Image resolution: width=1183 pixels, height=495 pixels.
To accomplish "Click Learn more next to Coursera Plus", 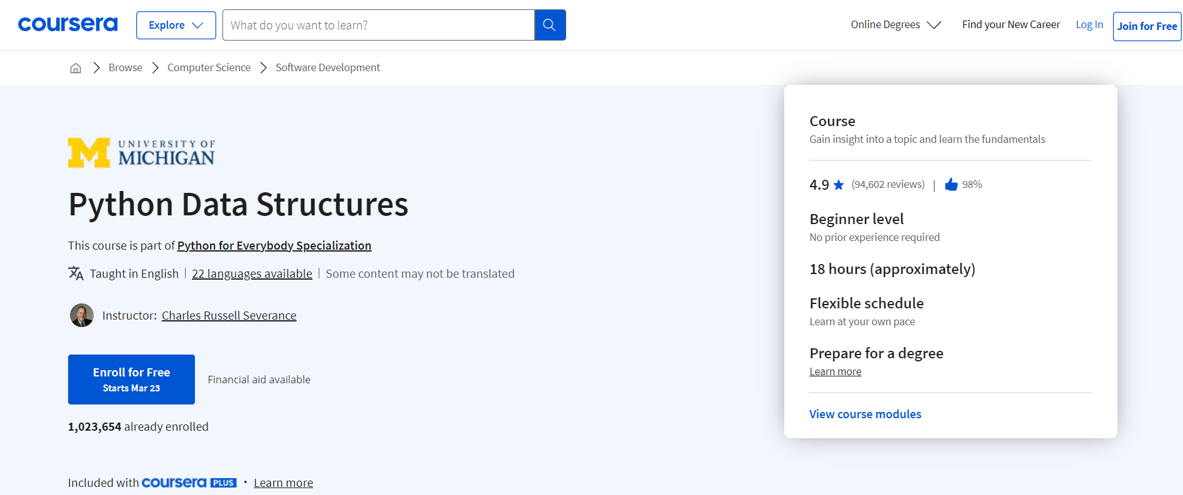I will coord(283,483).
